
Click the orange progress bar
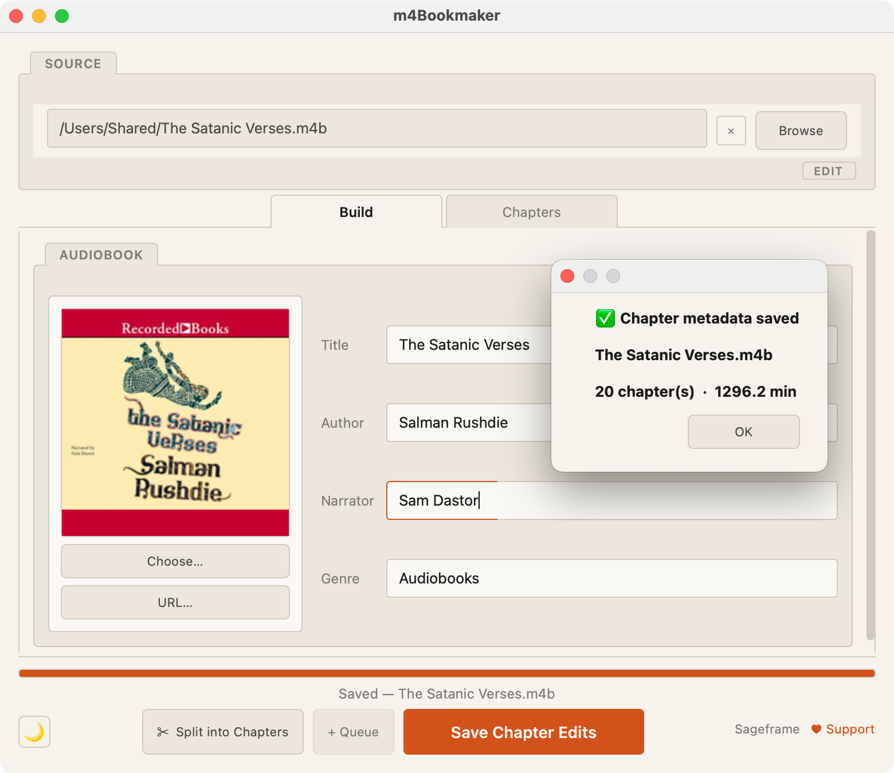[x=447, y=673]
